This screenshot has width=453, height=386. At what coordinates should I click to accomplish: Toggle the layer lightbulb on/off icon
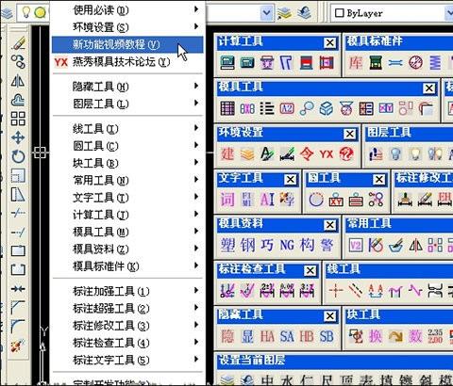tap(26, 12)
